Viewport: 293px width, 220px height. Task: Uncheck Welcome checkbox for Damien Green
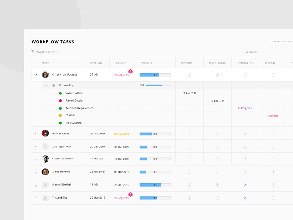pyautogui.click(x=189, y=134)
